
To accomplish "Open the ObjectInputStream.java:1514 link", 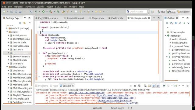I will click(x=115, y=101).
